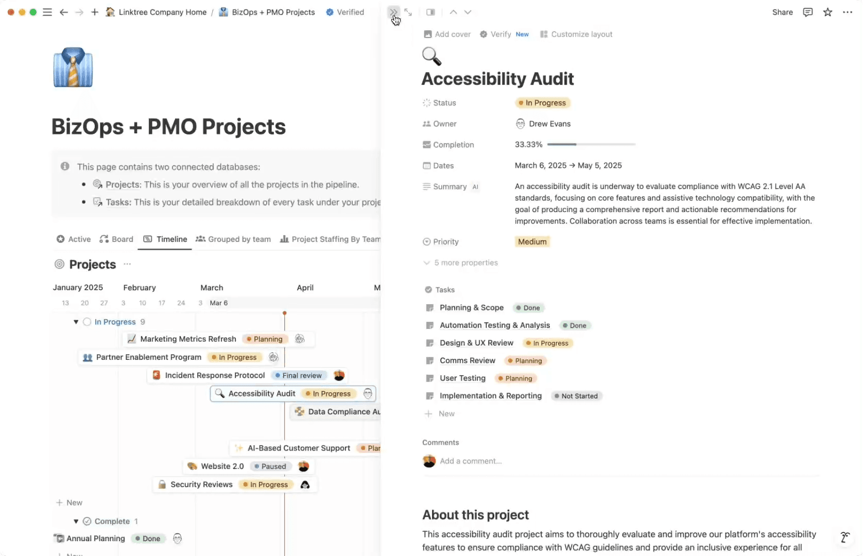Click the Share button
Screen dimensions: 863x556
[x=782, y=12]
